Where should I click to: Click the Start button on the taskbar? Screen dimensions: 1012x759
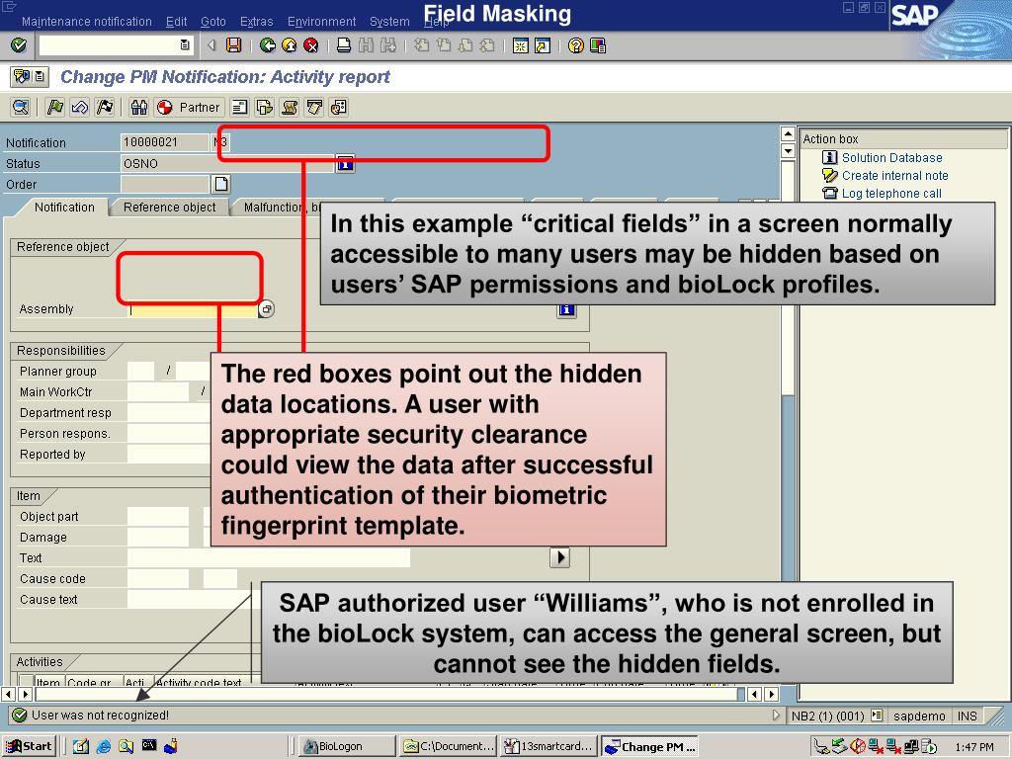(x=29, y=746)
